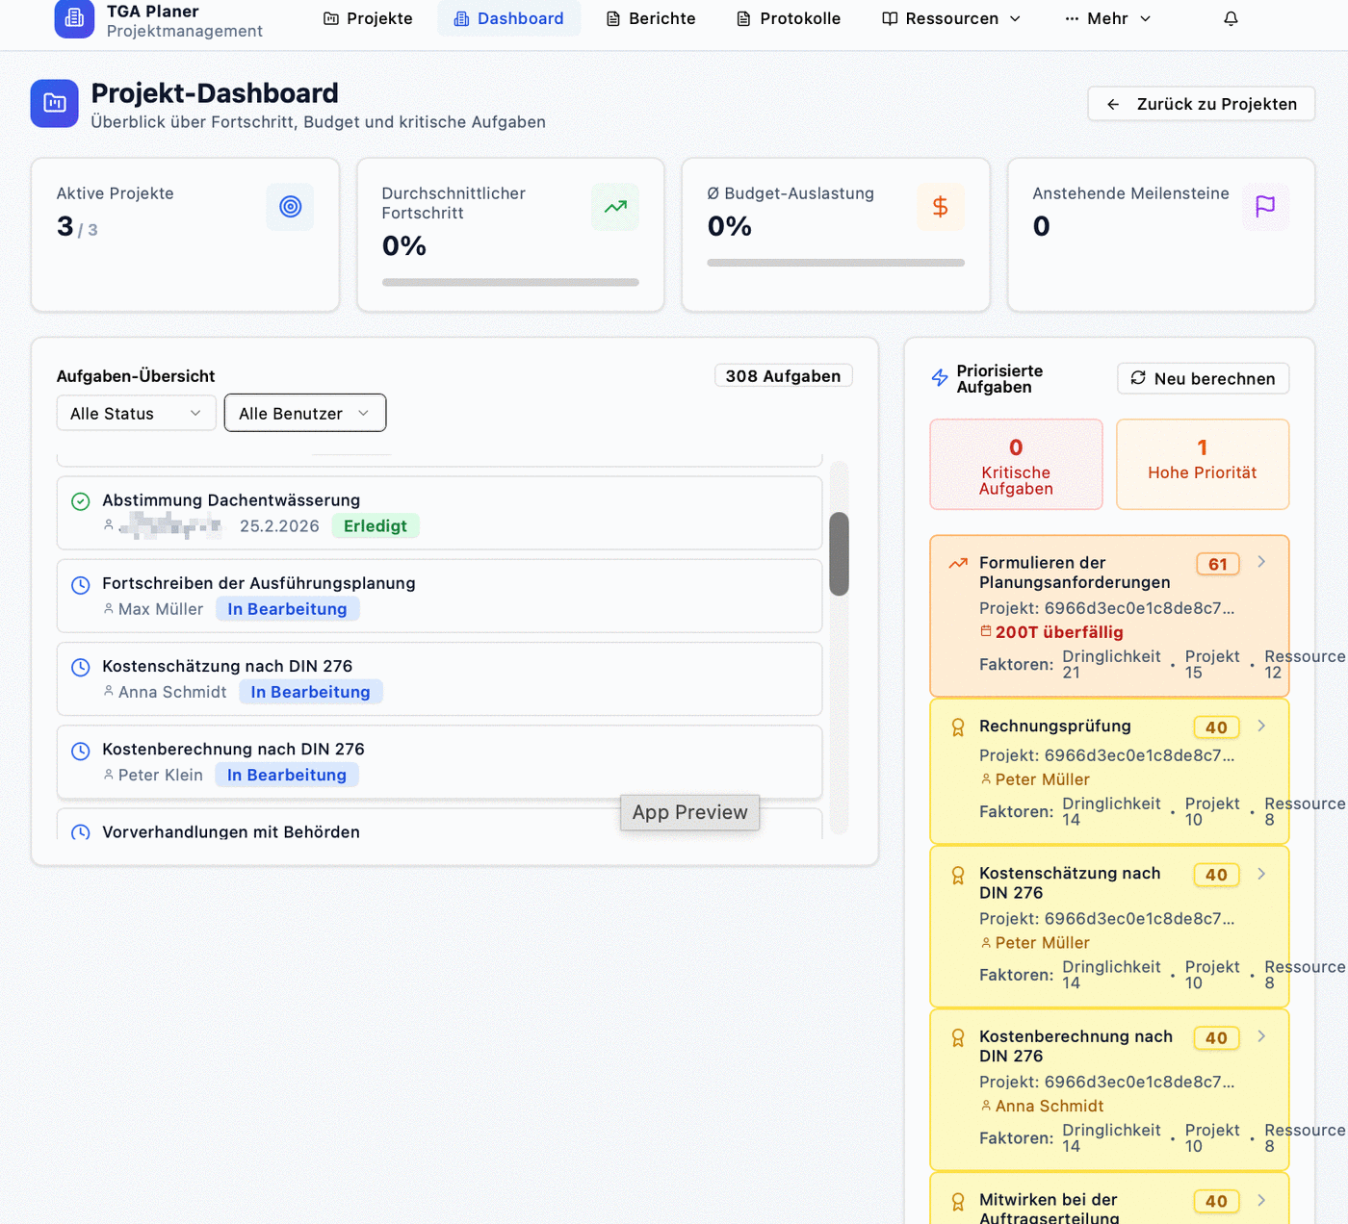The image size is (1348, 1224).
Task: Expand the Ressourcen menu
Action: tap(950, 18)
